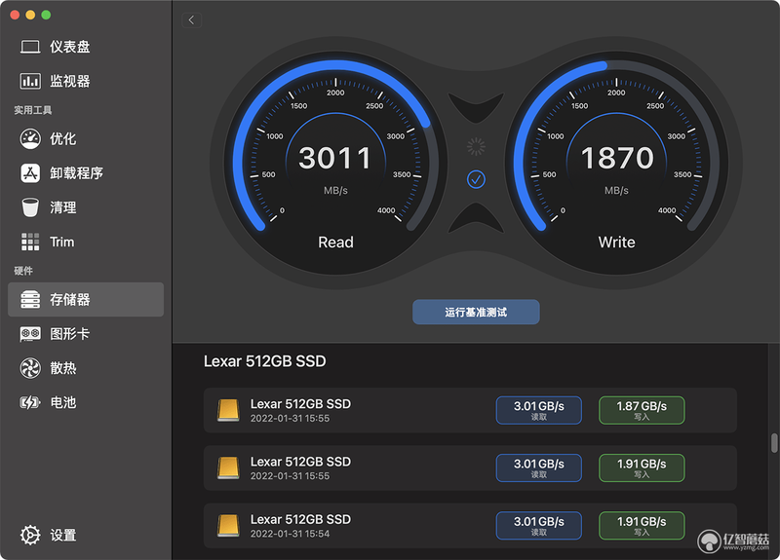Select the 清理 trash bucket icon

30,207
